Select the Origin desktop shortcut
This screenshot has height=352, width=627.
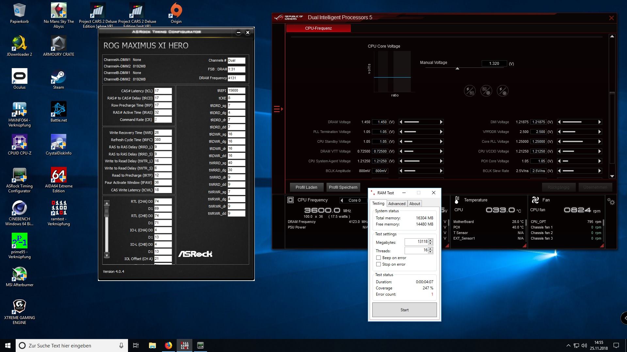(176, 13)
